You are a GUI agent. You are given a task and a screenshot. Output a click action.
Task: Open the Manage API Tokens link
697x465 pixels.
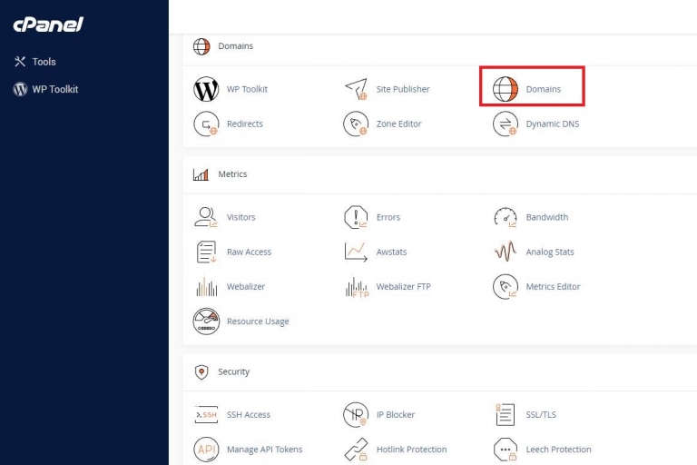coord(264,450)
